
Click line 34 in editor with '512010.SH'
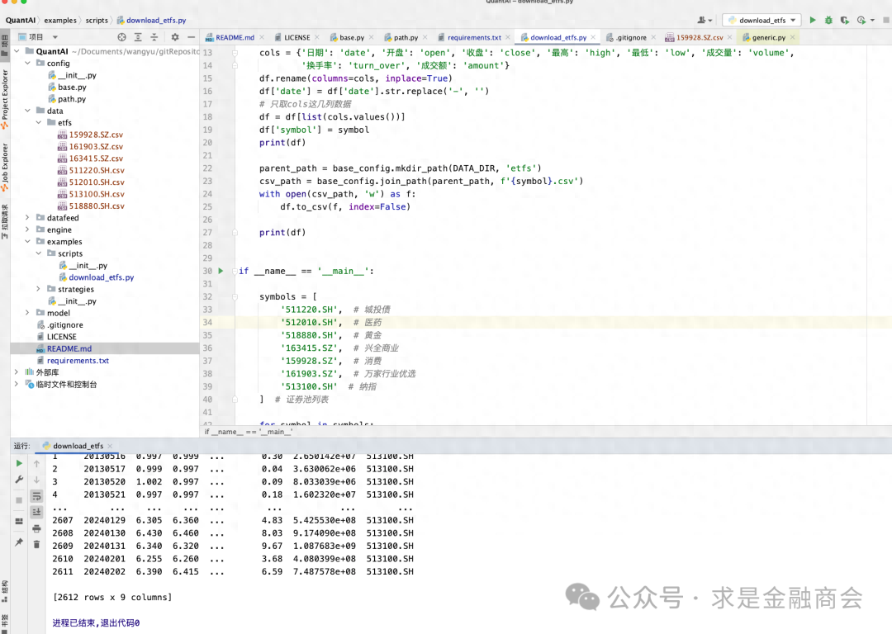[546, 322]
